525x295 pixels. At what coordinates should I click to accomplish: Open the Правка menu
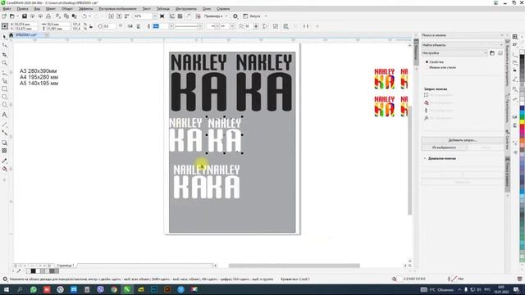[22, 9]
